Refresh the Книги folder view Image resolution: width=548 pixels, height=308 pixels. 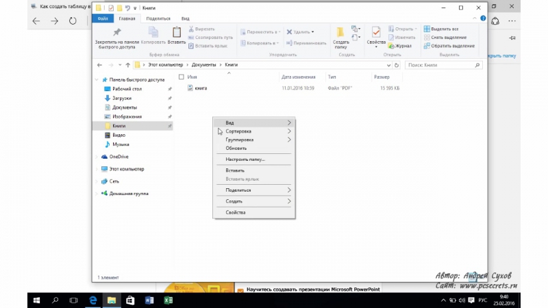point(397,65)
